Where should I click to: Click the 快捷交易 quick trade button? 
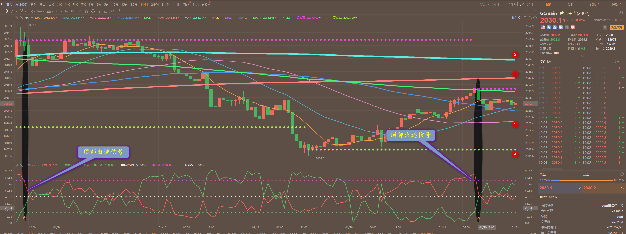pyautogui.click(x=616, y=27)
